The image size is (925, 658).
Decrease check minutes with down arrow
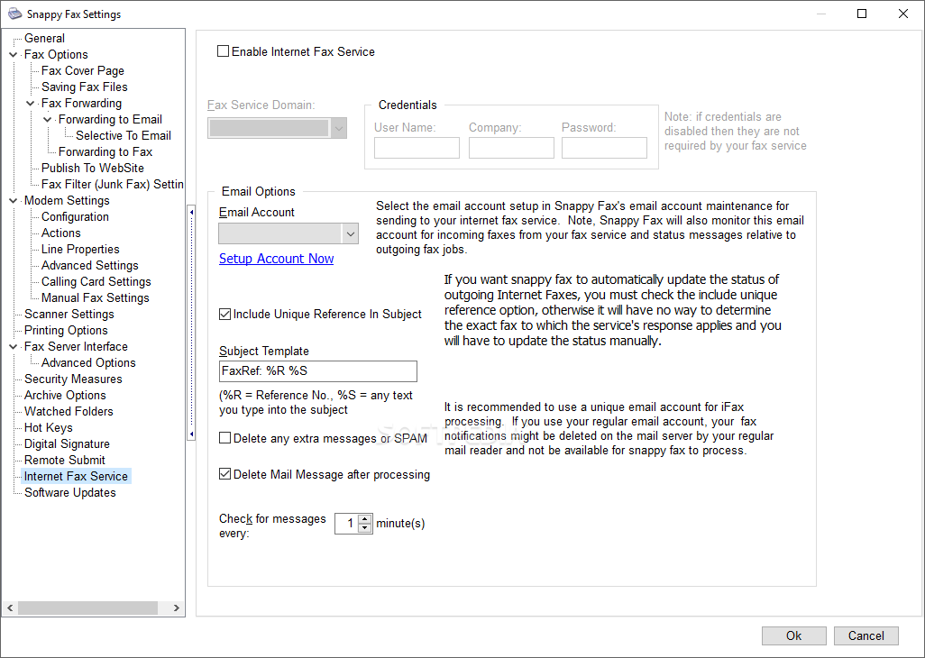click(365, 528)
